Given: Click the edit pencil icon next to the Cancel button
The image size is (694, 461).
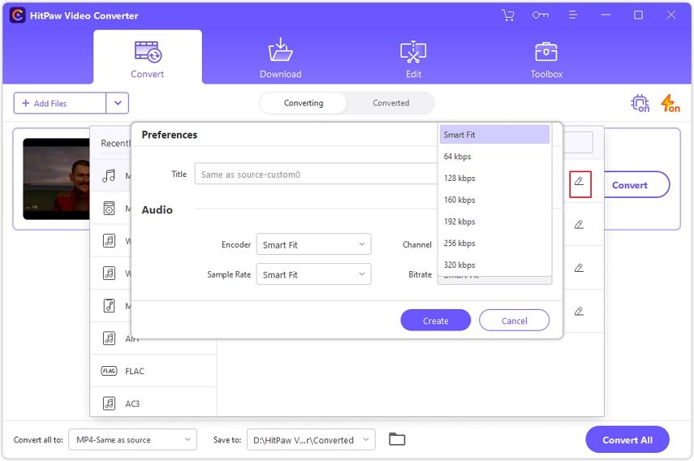Looking at the screenshot, I should (579, 312).
